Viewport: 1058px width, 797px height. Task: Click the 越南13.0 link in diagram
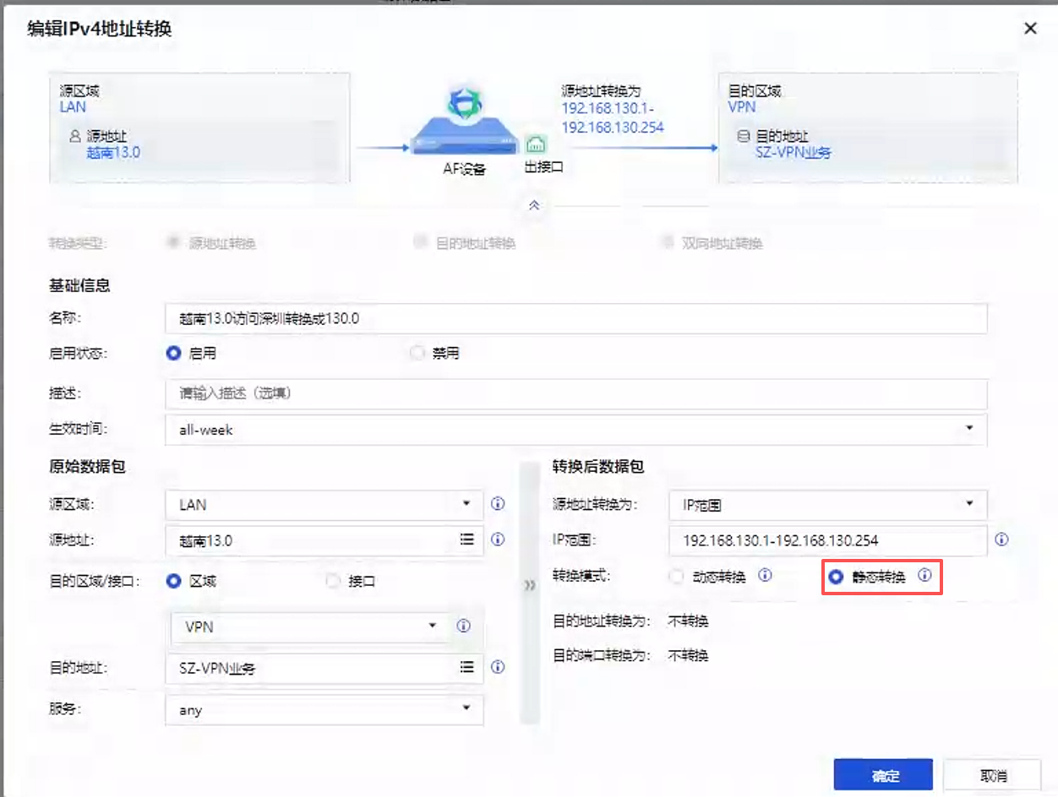(x=113, y=153)
